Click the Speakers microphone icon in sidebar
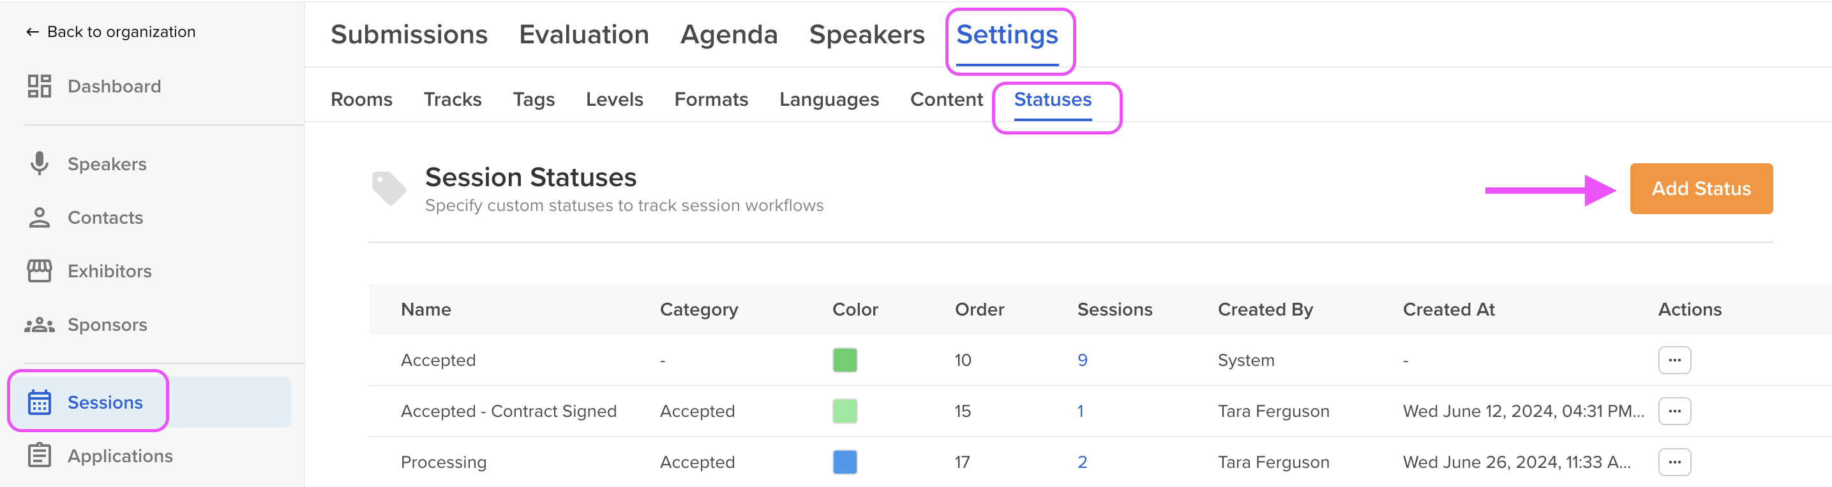1832x487 pixels. coord(39,163)
